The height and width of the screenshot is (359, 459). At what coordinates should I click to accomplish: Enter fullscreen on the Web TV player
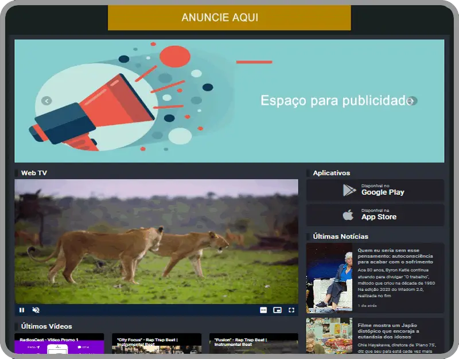point(291,310)
